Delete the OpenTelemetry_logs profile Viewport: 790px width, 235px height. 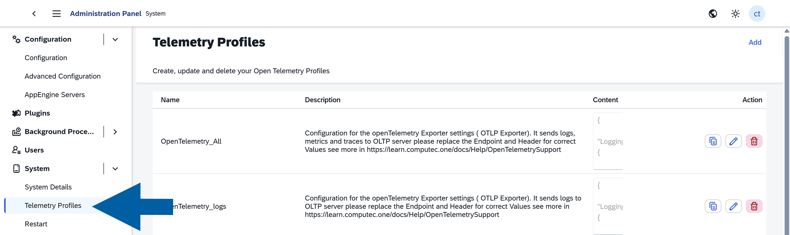pyautogui.click(x=754, y=206)
